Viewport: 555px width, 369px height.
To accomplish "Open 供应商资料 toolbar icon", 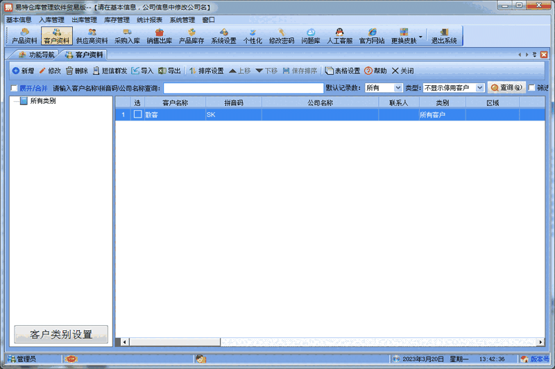I will click(x=92, y=36).
